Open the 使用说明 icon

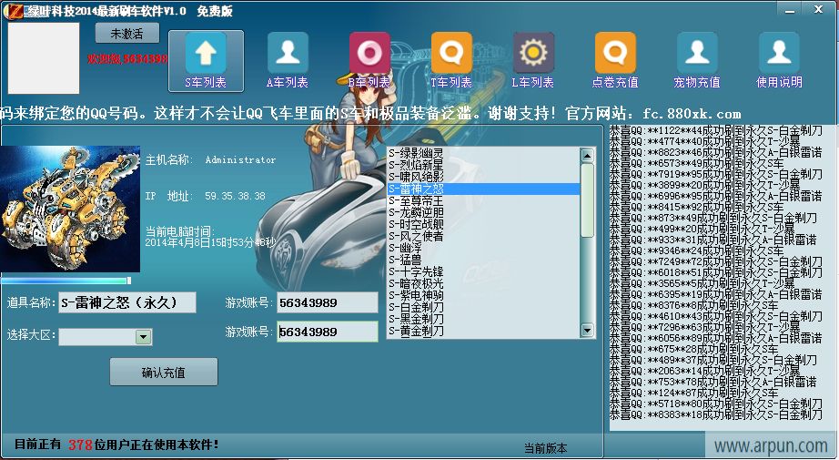pos(779,60)
